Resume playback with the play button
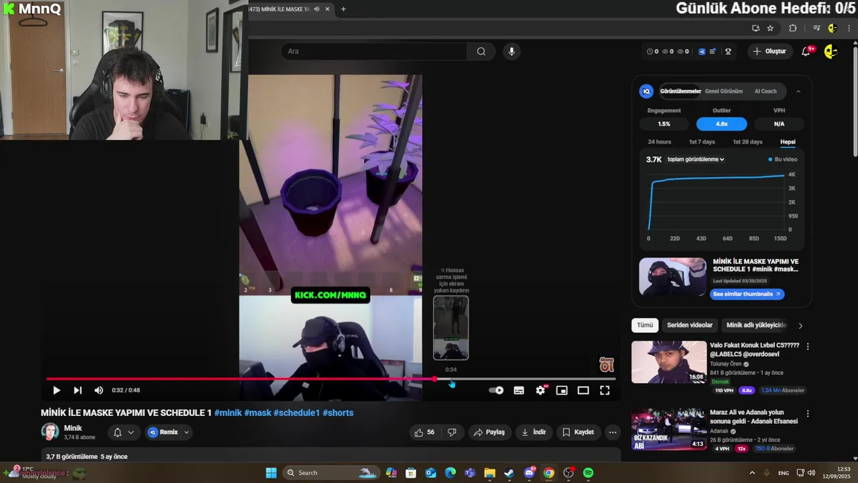This screenshot has height=483, width=858. pyautogui.click(x=56, y=390)
